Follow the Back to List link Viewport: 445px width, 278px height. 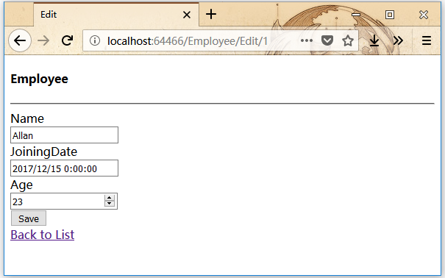(x=42, y=235)
